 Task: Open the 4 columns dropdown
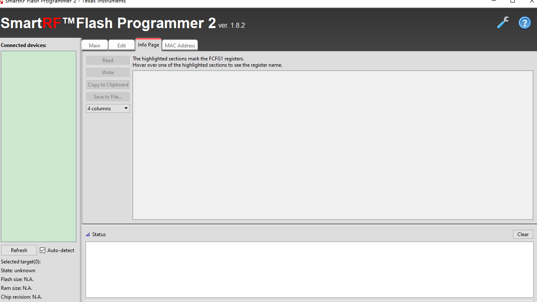tap(105, 108)
